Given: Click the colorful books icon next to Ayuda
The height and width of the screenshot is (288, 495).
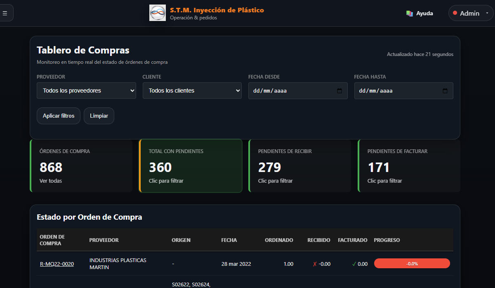Looking at the screenshot, I should coord(409,13).
